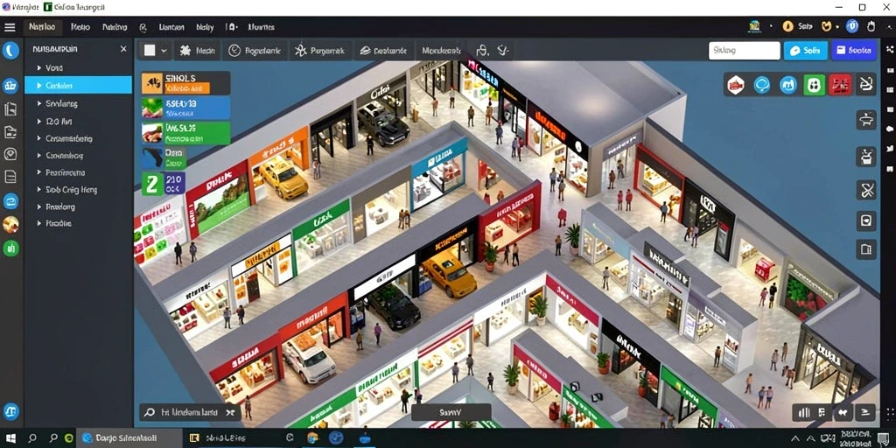This screenshot has width=896, height=448.
Task: Click the puzzle piece tool in the toolbar
Action: 185,50
